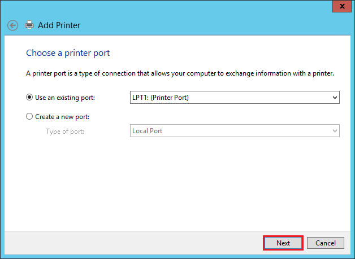Click the gray footer bar left of Next
Screen dimensions: 355x259
133,243
